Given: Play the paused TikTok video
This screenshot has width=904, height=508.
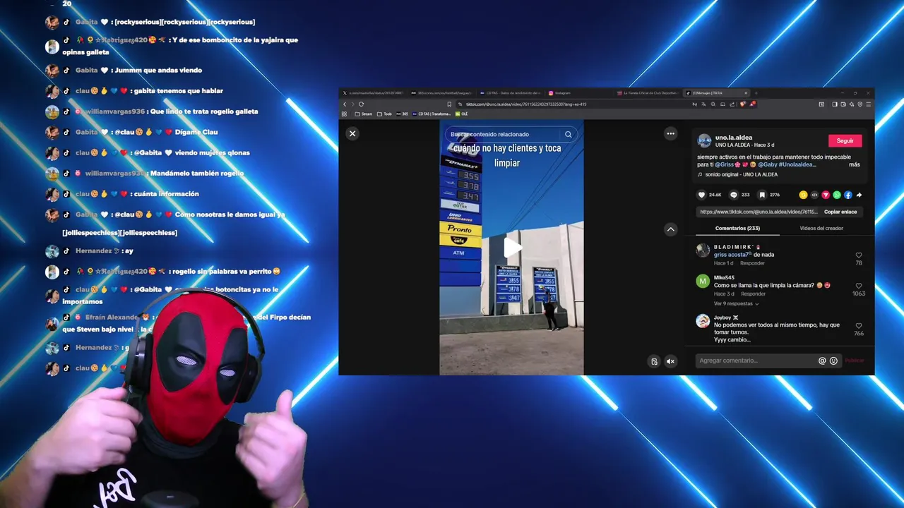Looking at the screenshot, I should [x=512, y=248].
